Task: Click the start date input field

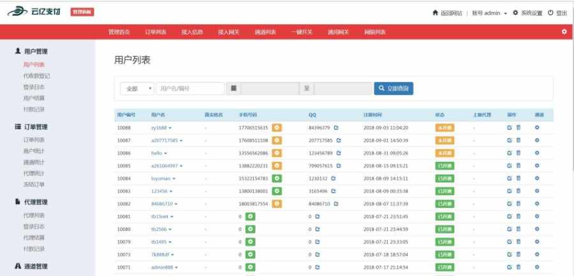Action: (x=270, y=89)
